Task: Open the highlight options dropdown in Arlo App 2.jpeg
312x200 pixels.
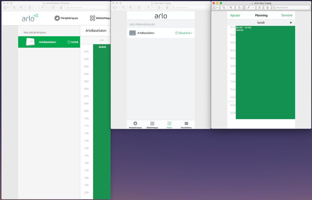Action: (253, 7)
